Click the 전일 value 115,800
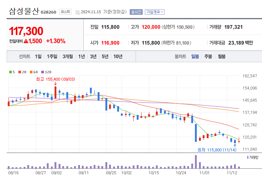 tap(110, 27)
